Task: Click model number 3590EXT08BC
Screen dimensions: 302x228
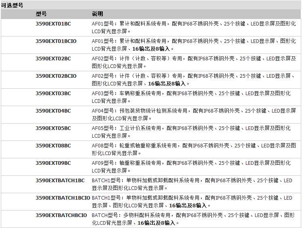Action: click(53, 146)
